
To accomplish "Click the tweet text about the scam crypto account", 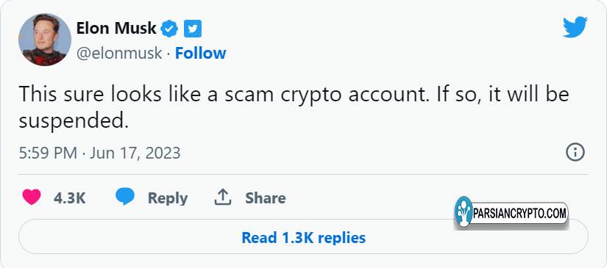I will (x=294, y=106).
